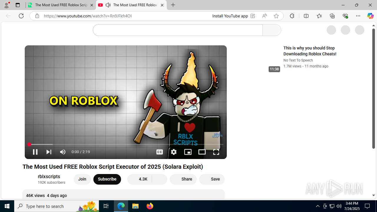Screen dimensions: 377x212
Task: Switch to theater mode
Action: 202,152
